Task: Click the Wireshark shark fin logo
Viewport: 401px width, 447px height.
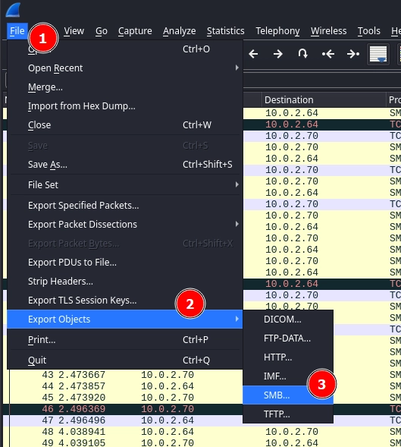Action: (x=14, y=10)
